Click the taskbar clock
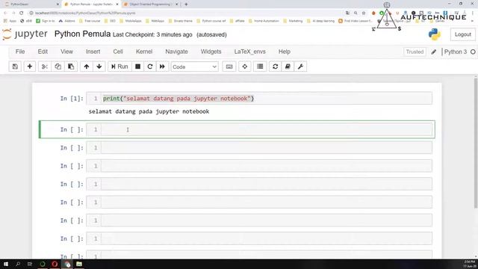 tap(469, 264)
